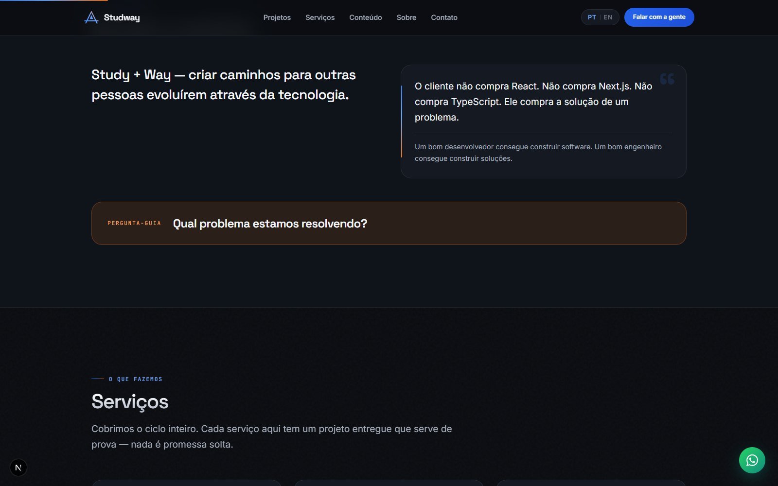Click the orange loading progress bar at top
The height and width of the screenshot is (486, 778).
coord(53,0)
